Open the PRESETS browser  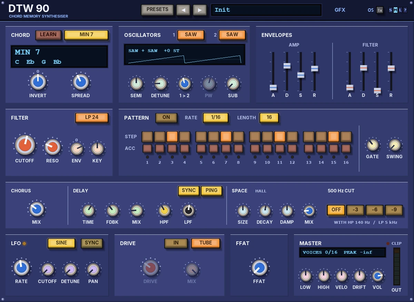(157, 10)
